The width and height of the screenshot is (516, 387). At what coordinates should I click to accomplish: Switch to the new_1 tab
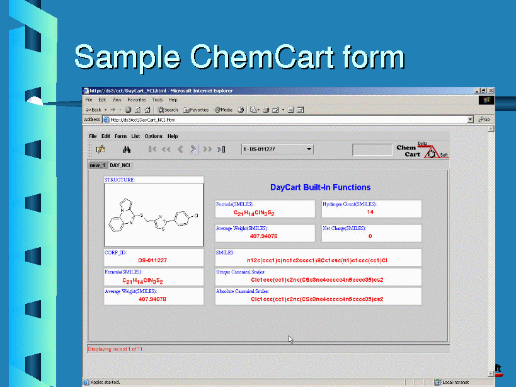[98, 165]
